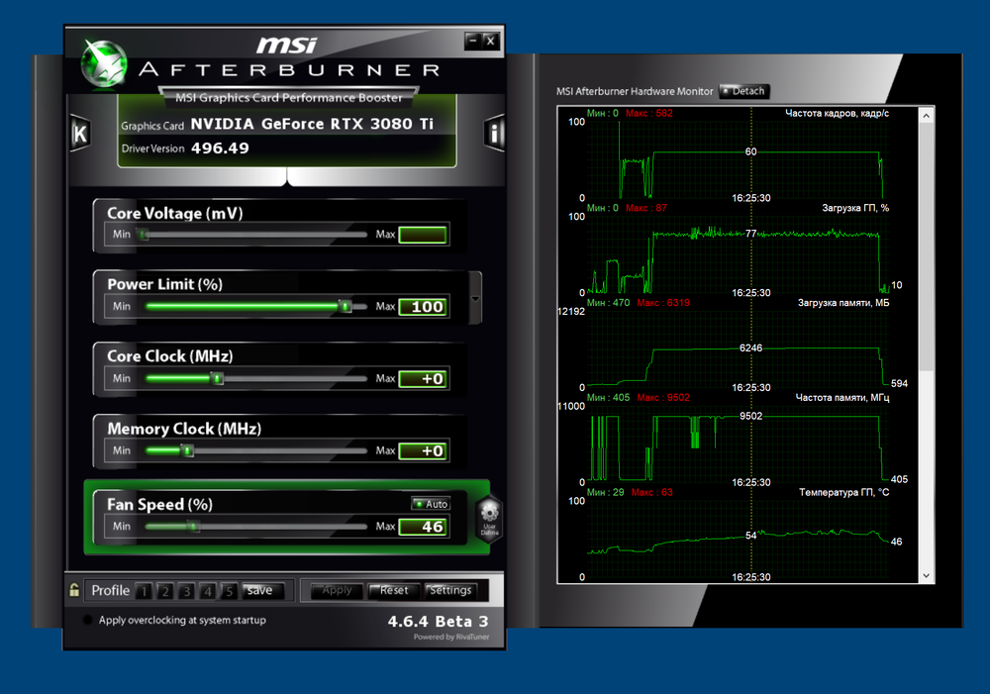Click the Memory Clock +0 value field
Screen dimensions: 990x694
pos(423,450)
